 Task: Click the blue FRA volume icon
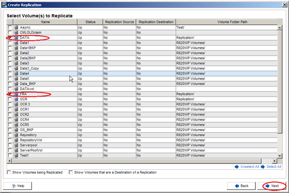pyautogui.click(x=16, y=94)
